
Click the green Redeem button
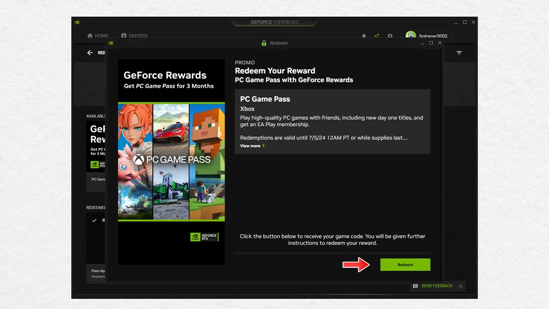coord(405,265)
